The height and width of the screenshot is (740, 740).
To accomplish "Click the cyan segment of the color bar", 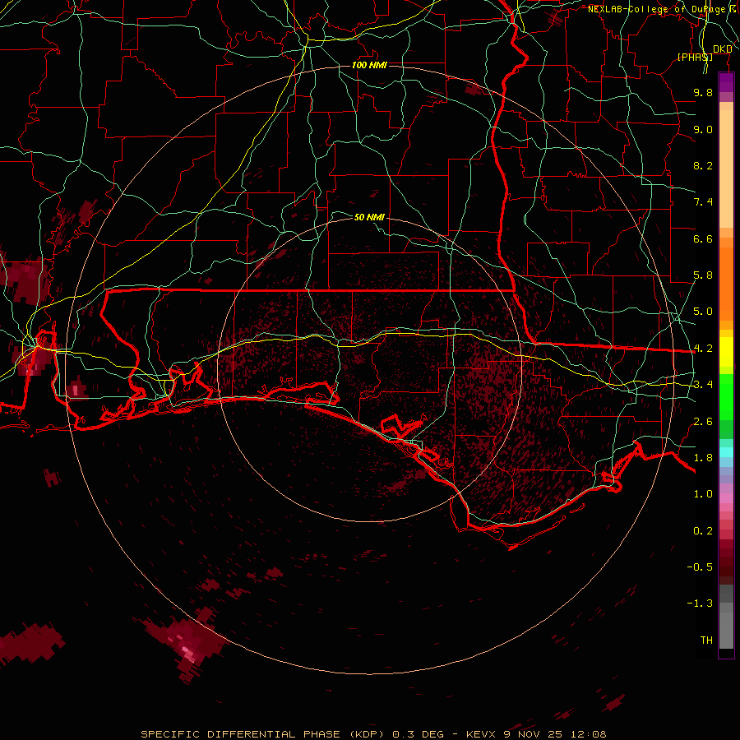I will pos(726,452).
